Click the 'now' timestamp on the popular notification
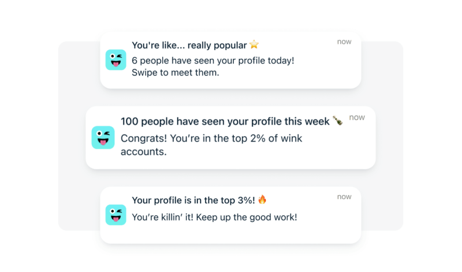This screenshot has width=462, height=272. (x=344, y=42)
